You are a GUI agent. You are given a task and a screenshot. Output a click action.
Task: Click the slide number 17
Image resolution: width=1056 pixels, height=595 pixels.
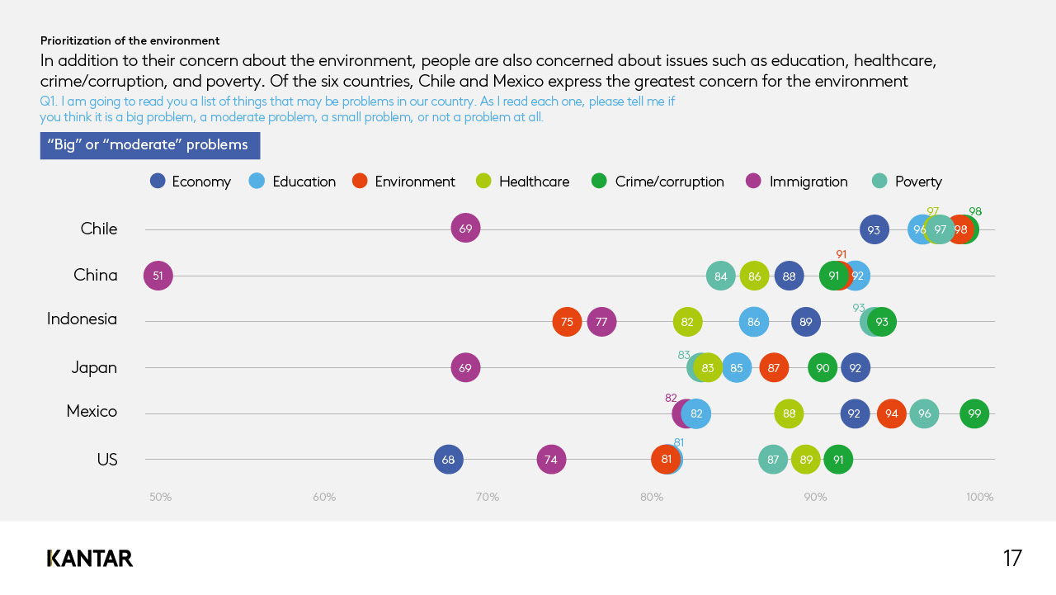click(x=1012, y=559)
